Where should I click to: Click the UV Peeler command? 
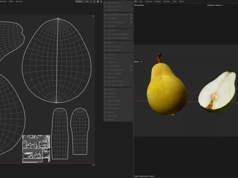tap(118, 31)
